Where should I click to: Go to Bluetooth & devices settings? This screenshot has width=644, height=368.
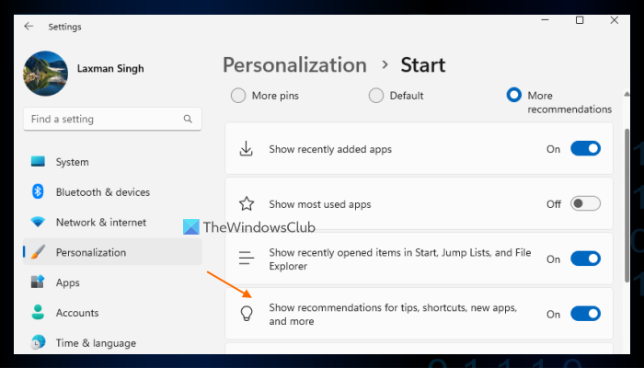pos(102,192)
